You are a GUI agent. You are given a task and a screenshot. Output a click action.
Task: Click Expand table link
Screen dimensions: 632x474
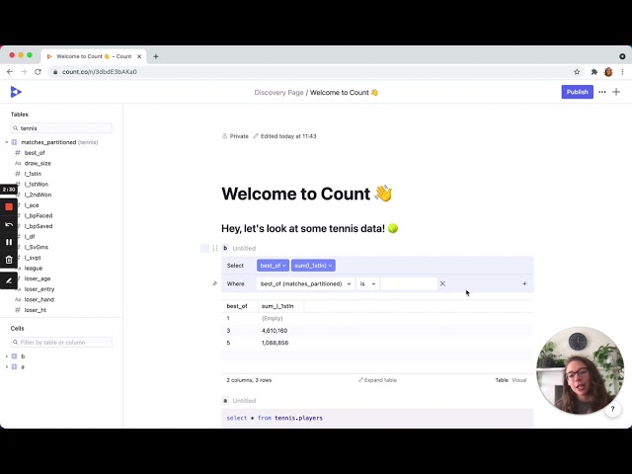pyautogui.click(x=377, y=380)
